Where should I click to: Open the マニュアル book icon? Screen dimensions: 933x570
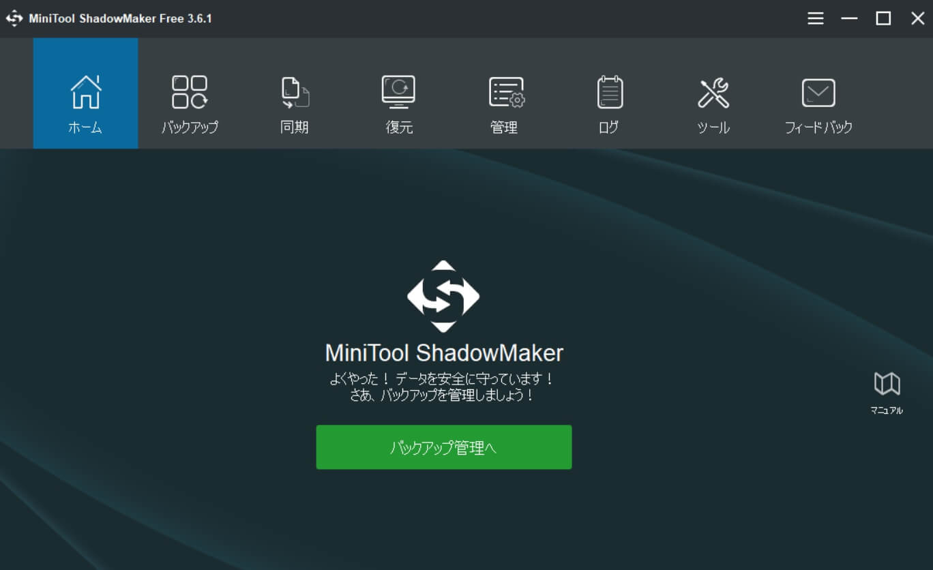tap(887, 384)
